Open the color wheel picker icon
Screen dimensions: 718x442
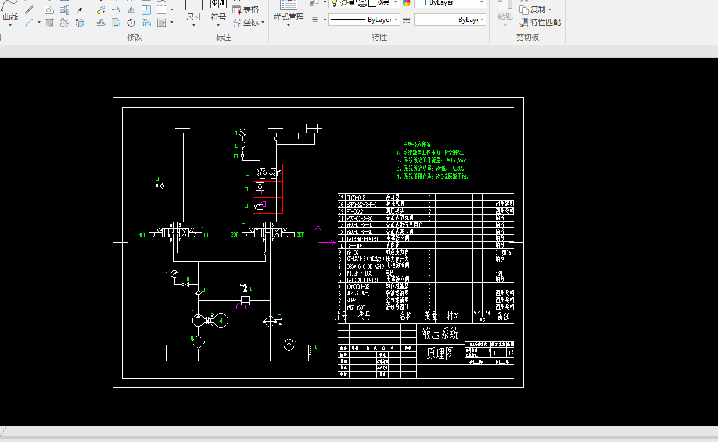407,3
